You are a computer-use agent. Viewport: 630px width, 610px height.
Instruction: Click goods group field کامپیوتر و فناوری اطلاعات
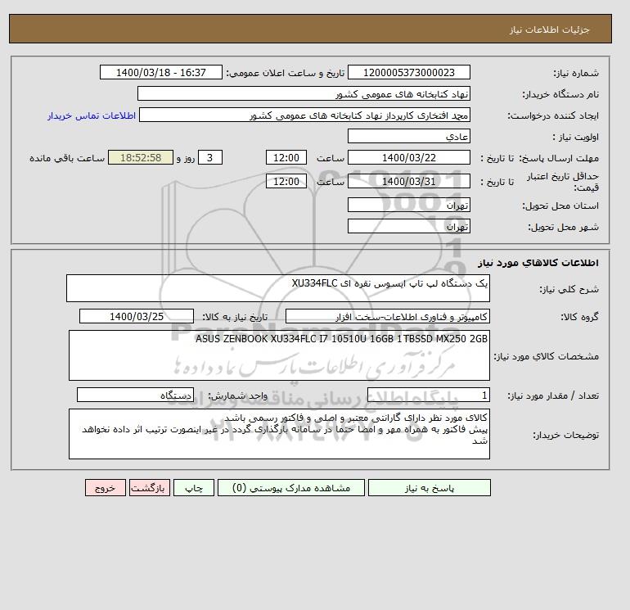coord(387,316)
